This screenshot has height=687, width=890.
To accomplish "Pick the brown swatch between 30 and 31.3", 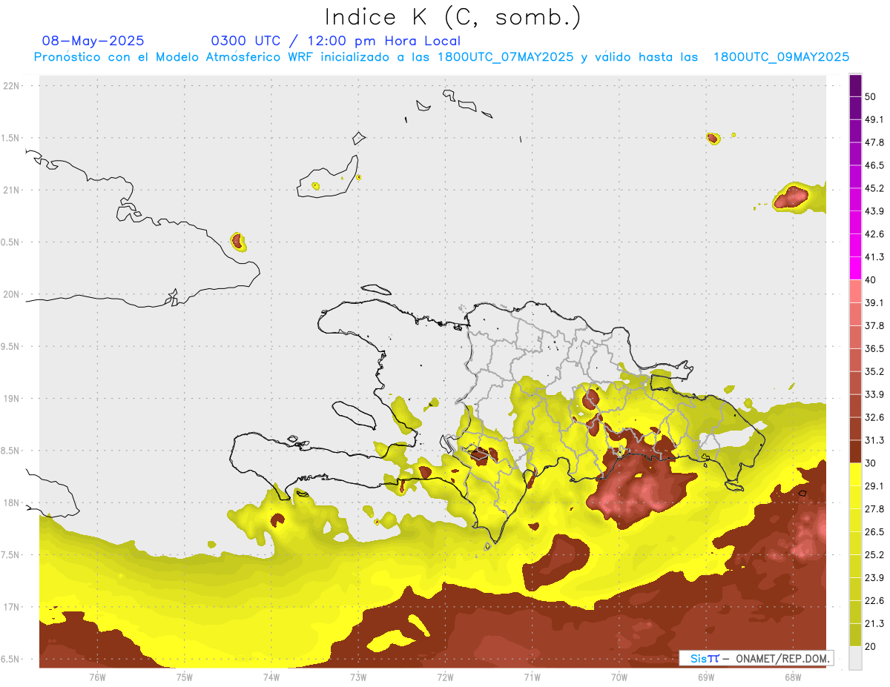I will coord(855,452).
